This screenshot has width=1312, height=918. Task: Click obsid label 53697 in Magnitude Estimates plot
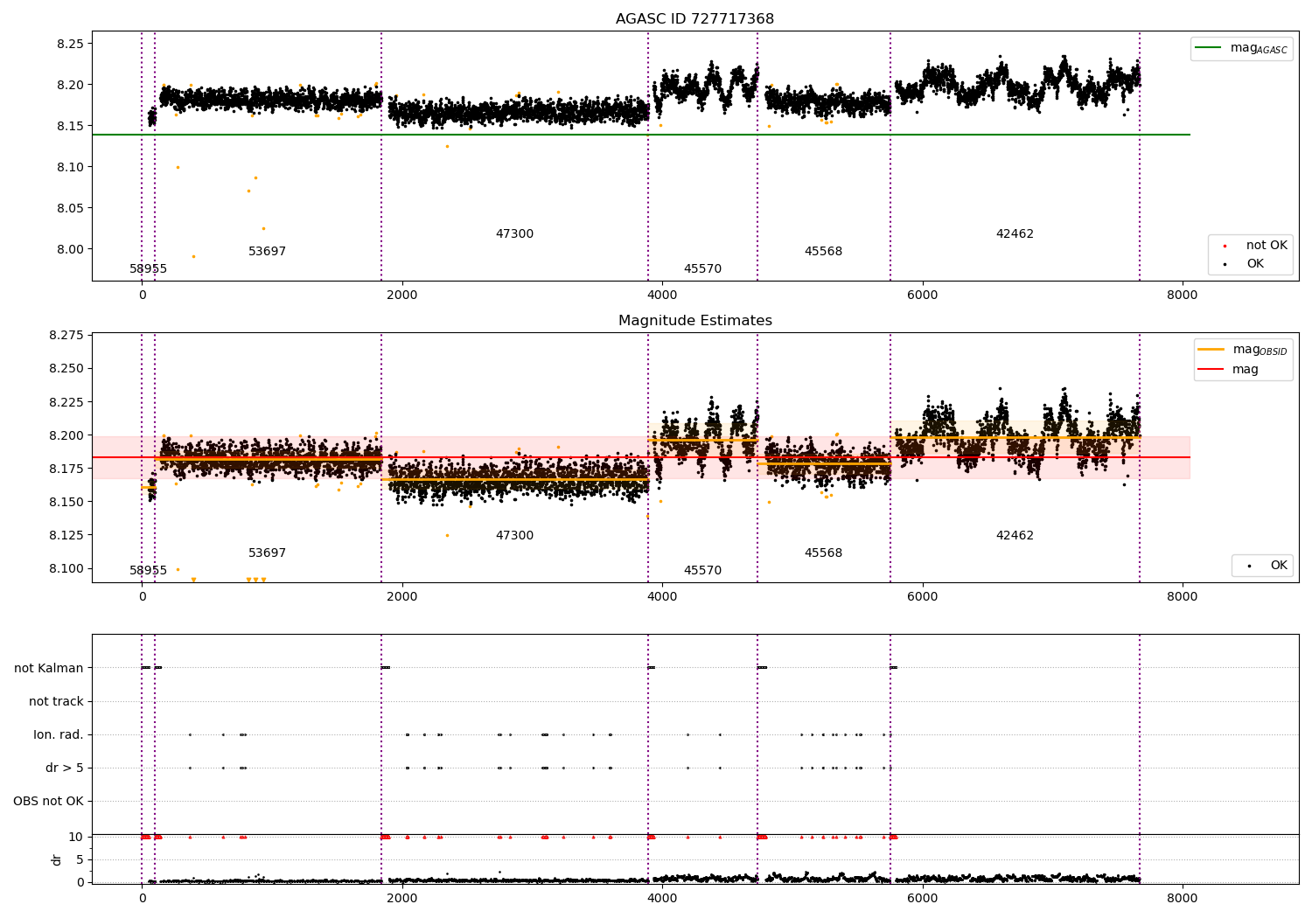267,553
